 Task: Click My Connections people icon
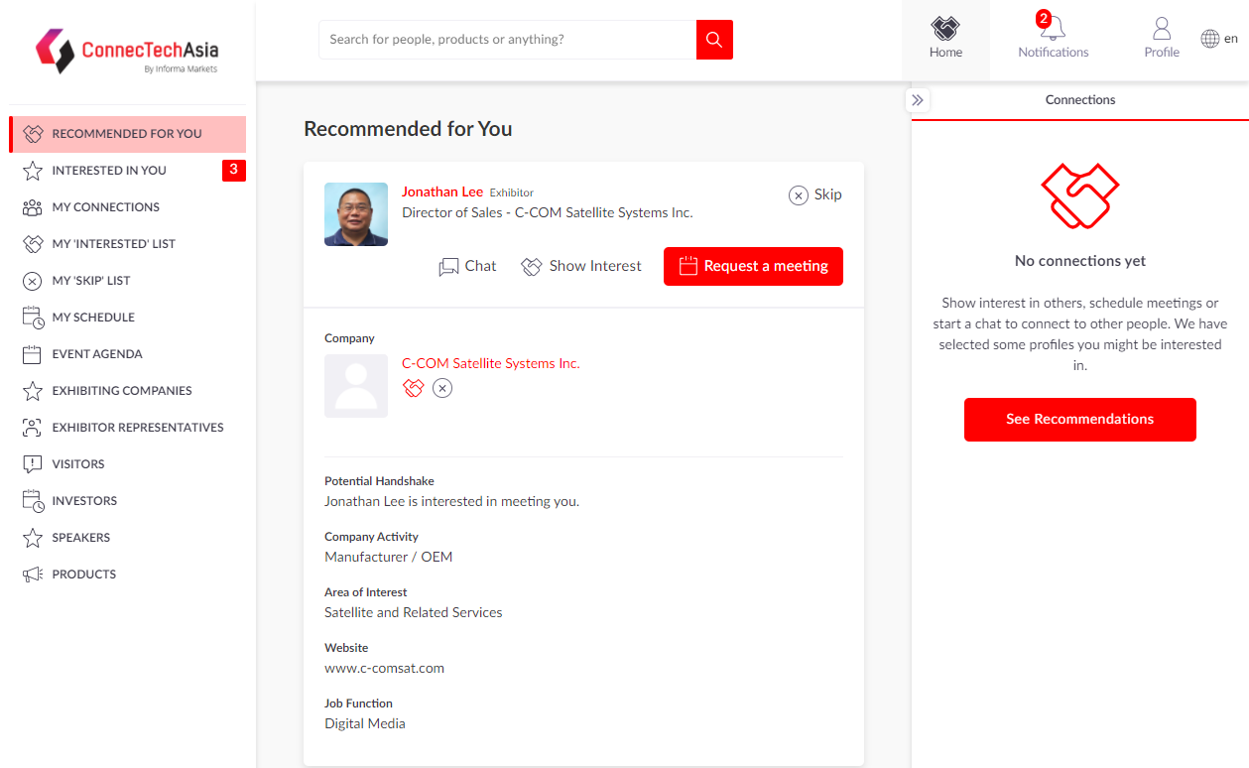coord(33,207)
